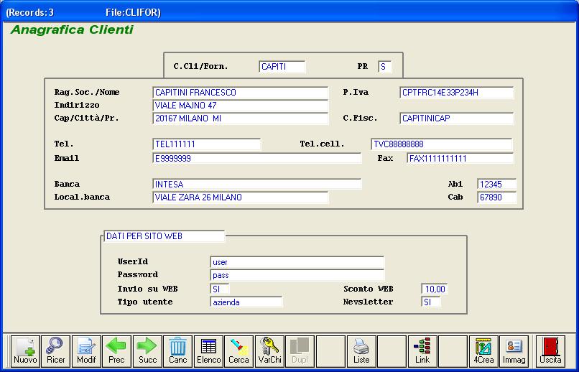
Task: Launch the 4Crea tool
Action: click(483, 350)
